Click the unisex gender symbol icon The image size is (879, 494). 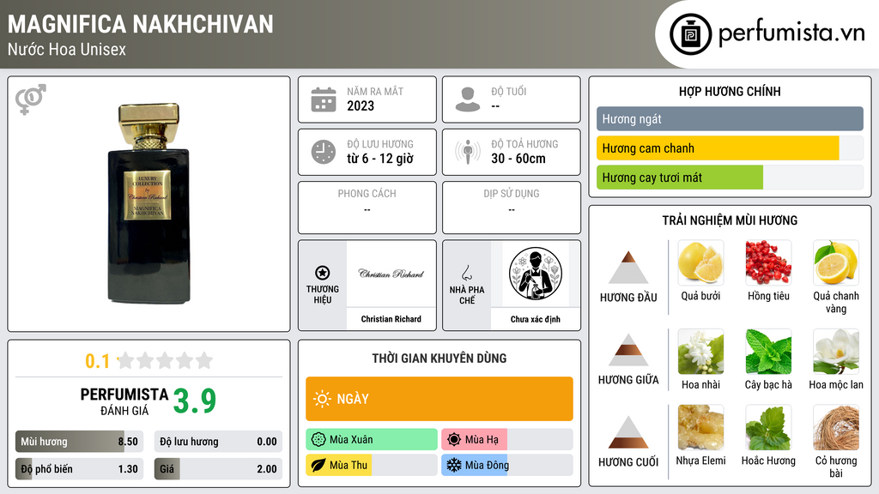pos(31,99)
